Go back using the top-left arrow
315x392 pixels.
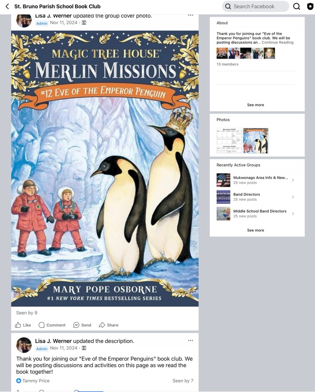[7, 7]
